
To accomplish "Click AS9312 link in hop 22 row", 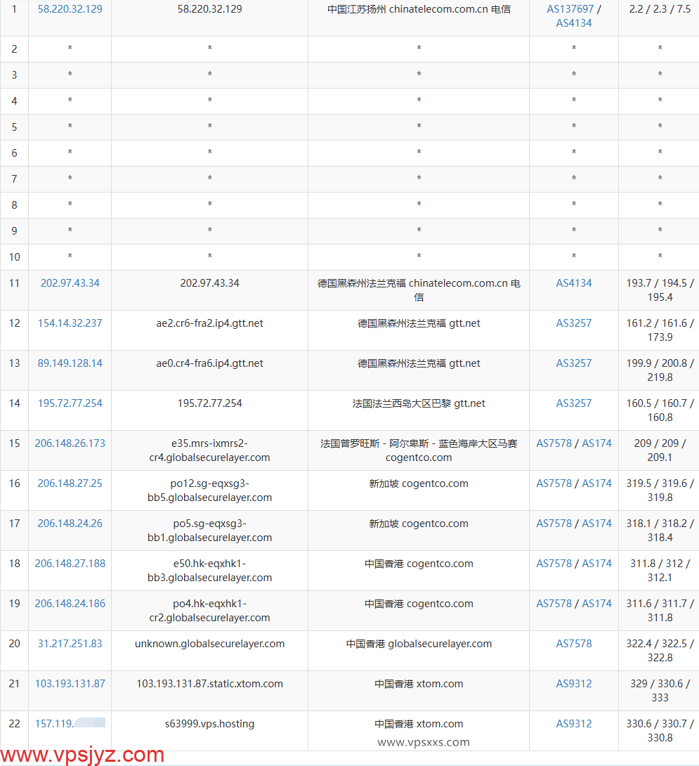I will (574, 724).
